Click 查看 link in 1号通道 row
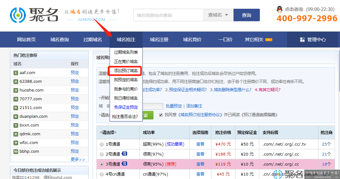The width and height of the screenshot is (340, 179). (x=200, y=144)
